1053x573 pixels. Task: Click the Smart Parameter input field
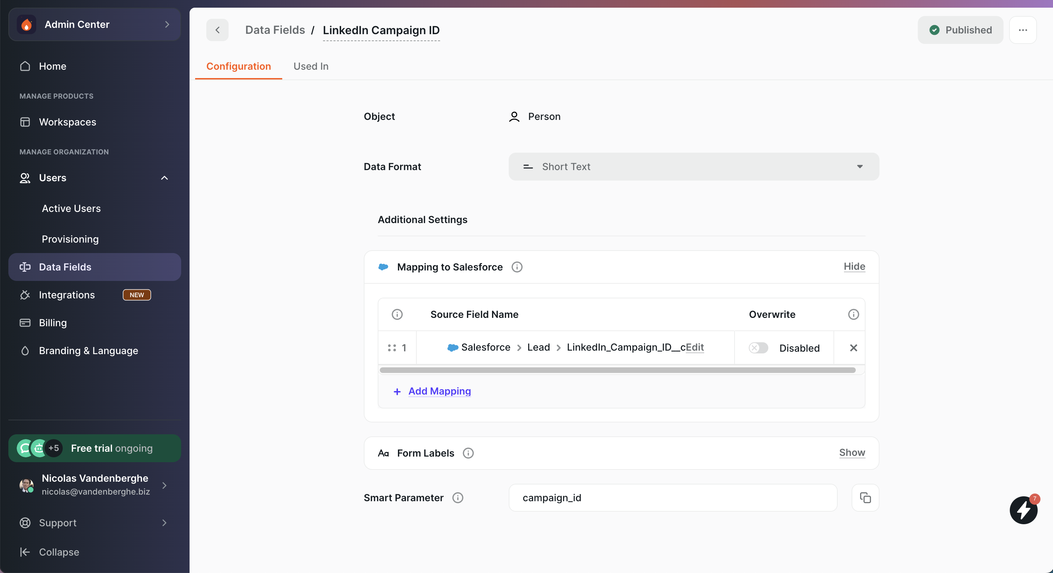pos(672,498)
